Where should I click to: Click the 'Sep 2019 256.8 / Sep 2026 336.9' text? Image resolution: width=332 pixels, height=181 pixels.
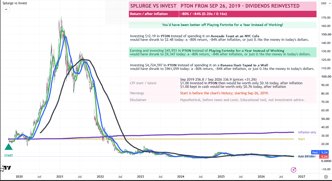coord(218,79)
